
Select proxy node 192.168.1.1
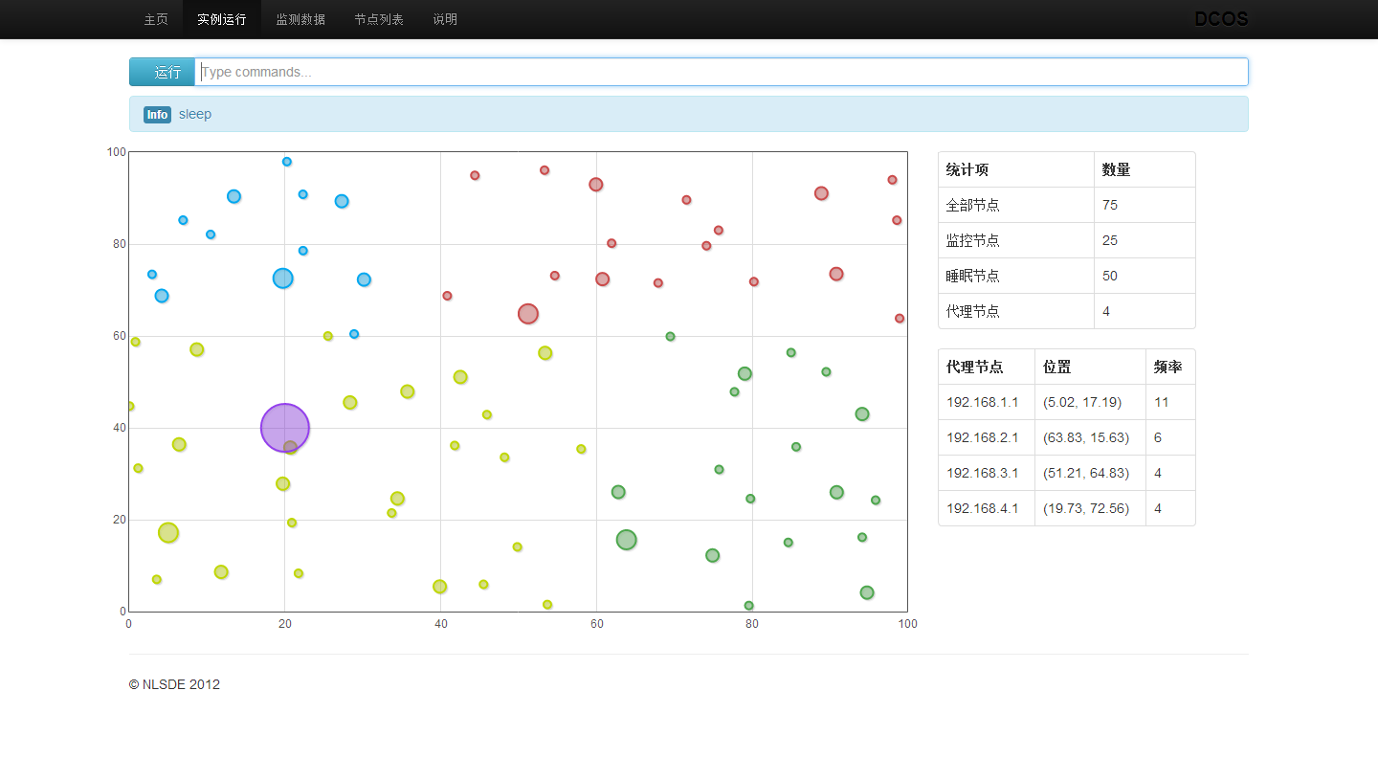tap(983, 402)
